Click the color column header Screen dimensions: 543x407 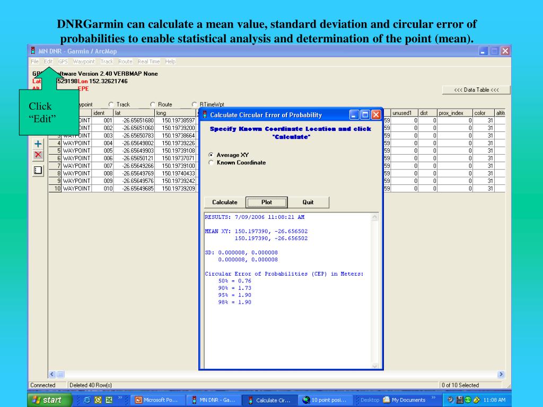click(x=484, y=113)
